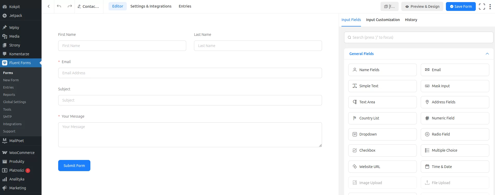The image size is (495, 195).
Task: Open the three-dot more options menu
Action: [490, 6]
